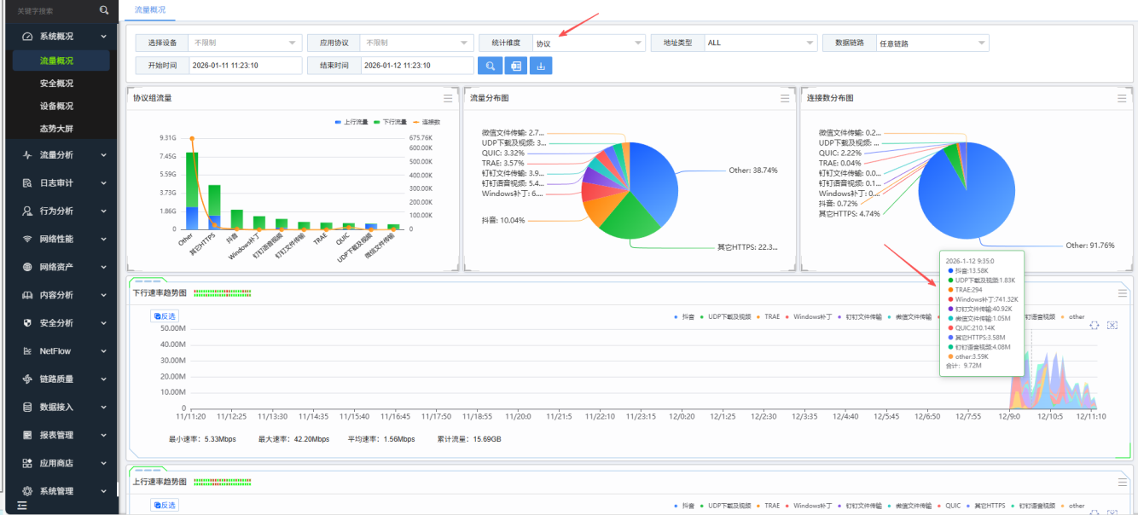Open the 连接数分布图 panel menu icon
This screenshot has width=1138, height=515.
tap(1122, 98)
